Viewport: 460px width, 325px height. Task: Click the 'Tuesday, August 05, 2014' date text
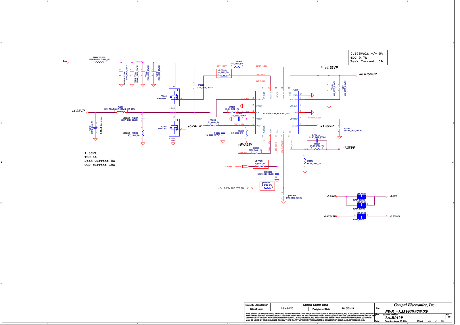pos(396,321)
